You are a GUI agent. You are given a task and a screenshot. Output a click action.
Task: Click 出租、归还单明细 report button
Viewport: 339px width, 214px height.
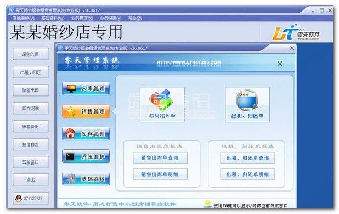[x=247, y=174]
